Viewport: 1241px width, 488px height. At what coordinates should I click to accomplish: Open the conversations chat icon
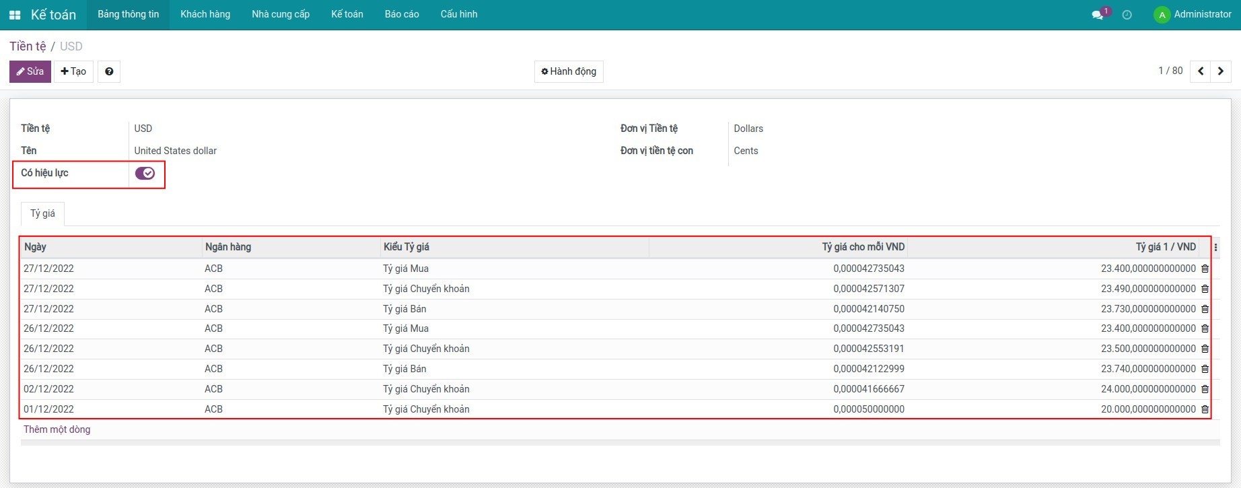(1097, 15)
